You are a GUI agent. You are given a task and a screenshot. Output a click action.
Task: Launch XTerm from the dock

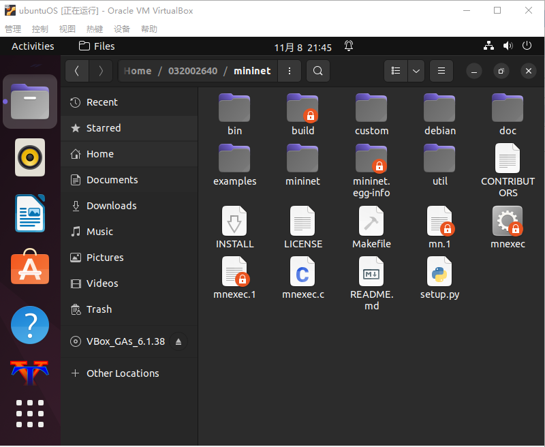(x=30, y=373)
